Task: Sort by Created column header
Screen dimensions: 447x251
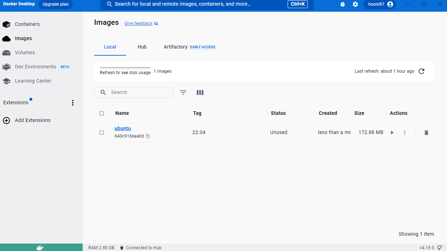Action: point(328,113)
